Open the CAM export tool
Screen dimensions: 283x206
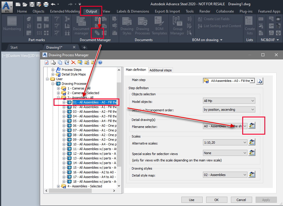click(271, 26)
